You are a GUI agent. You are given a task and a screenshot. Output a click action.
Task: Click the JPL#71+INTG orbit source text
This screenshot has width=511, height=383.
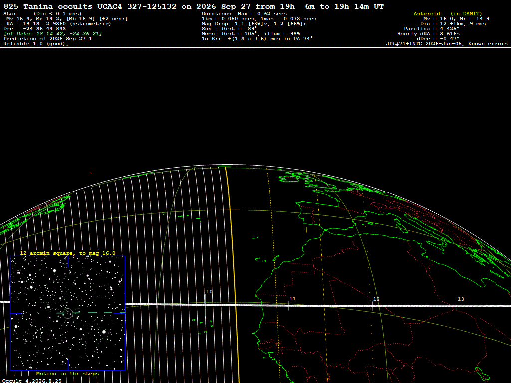(447, 44)
